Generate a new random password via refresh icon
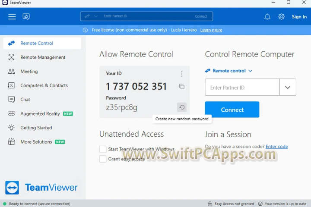The width and height of the screenshot is (311, 207). 182,107
